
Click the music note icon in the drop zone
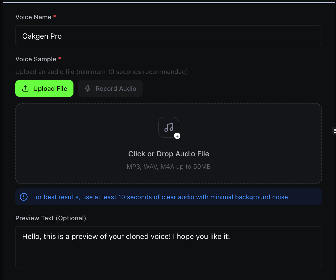tap(169, 127)
